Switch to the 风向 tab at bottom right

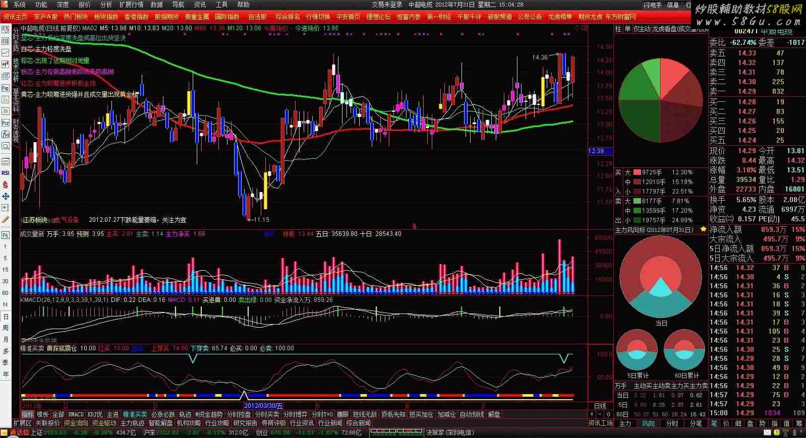[x=649, y=423]
